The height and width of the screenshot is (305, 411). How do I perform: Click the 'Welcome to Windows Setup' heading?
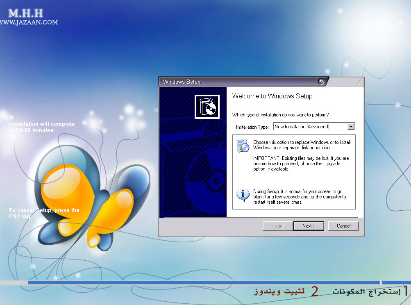tap(272, 96)
